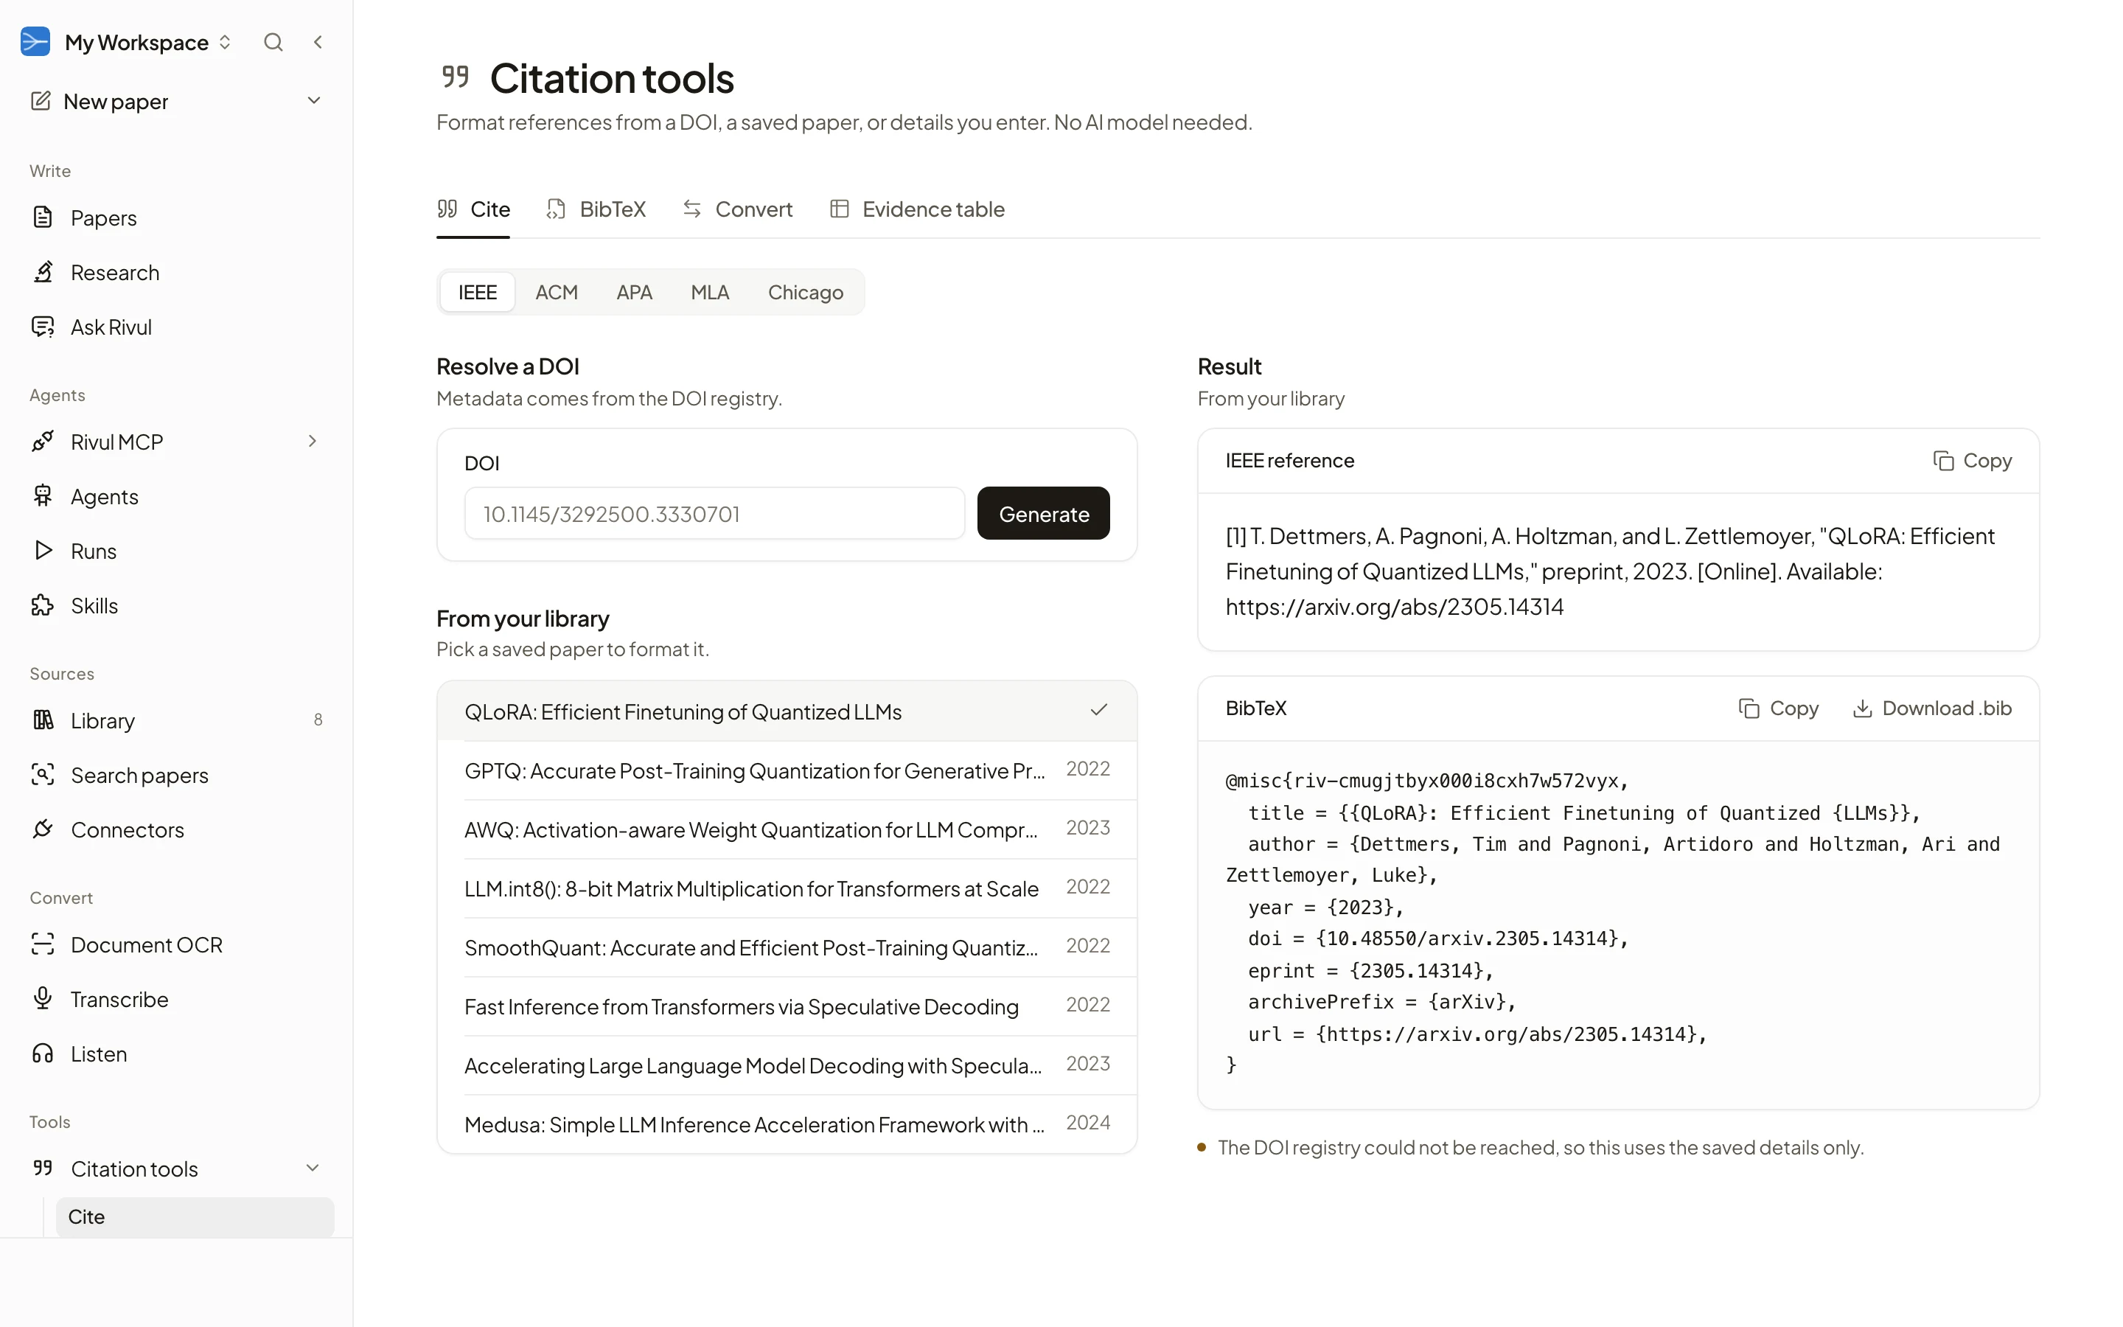Collapse the Citation tools sidebar chevron
Image resolution: width=2123 pixels, height=1327 pixels.
tap(313, 1168)
